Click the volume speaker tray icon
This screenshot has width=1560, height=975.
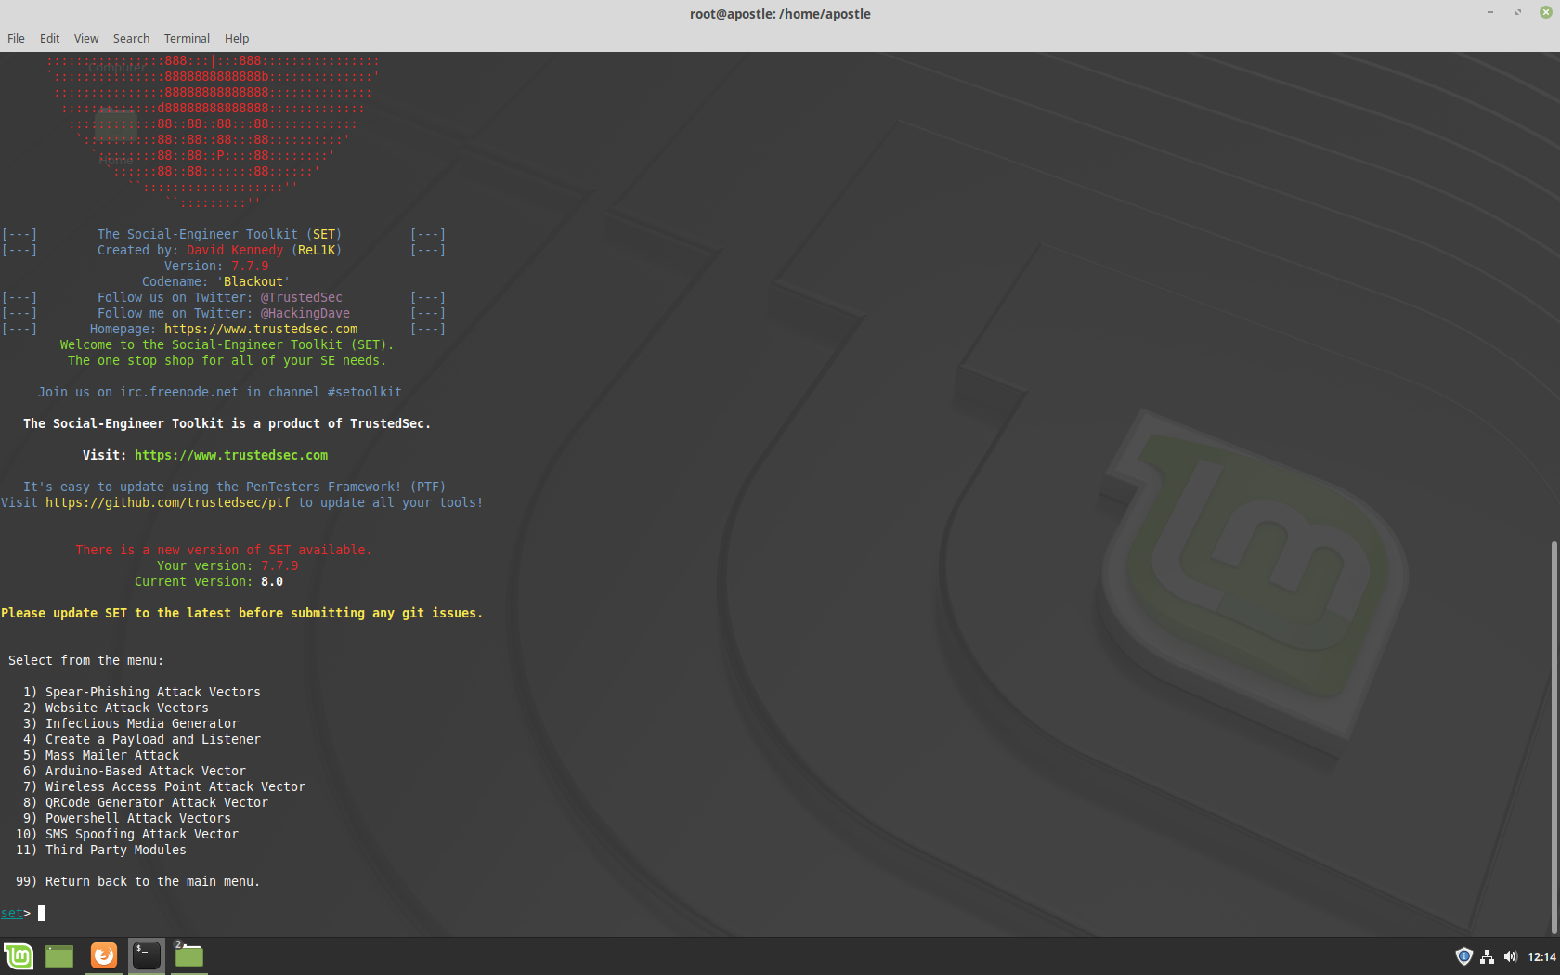(x=1511, y=956)
